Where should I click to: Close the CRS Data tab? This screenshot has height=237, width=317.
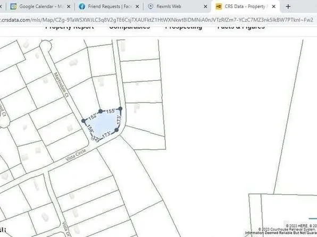(x=274, y=7)
